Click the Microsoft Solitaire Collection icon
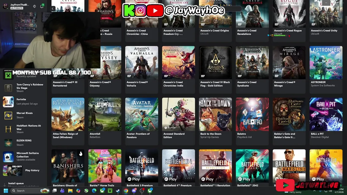Viewport: 347px width, 195px height. coord(8,157)
